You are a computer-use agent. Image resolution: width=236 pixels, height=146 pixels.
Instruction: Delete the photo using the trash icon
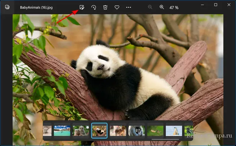tap(105, 7)
